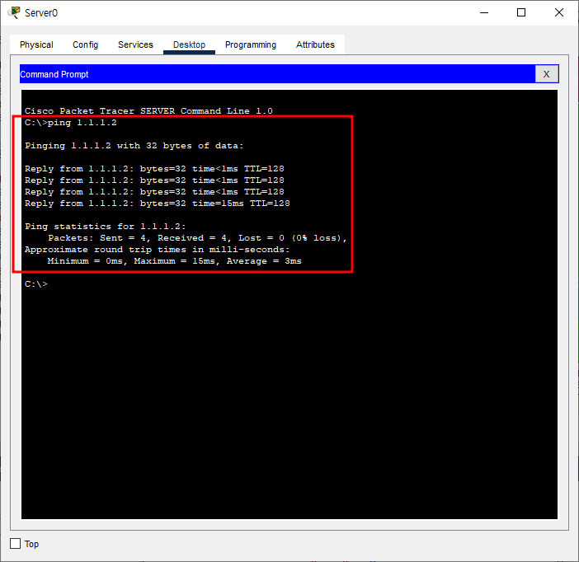Click the 'Minimum = 0ms, Maximum = 15ms' line
The image size is (579, 562).
coord(174,261)
